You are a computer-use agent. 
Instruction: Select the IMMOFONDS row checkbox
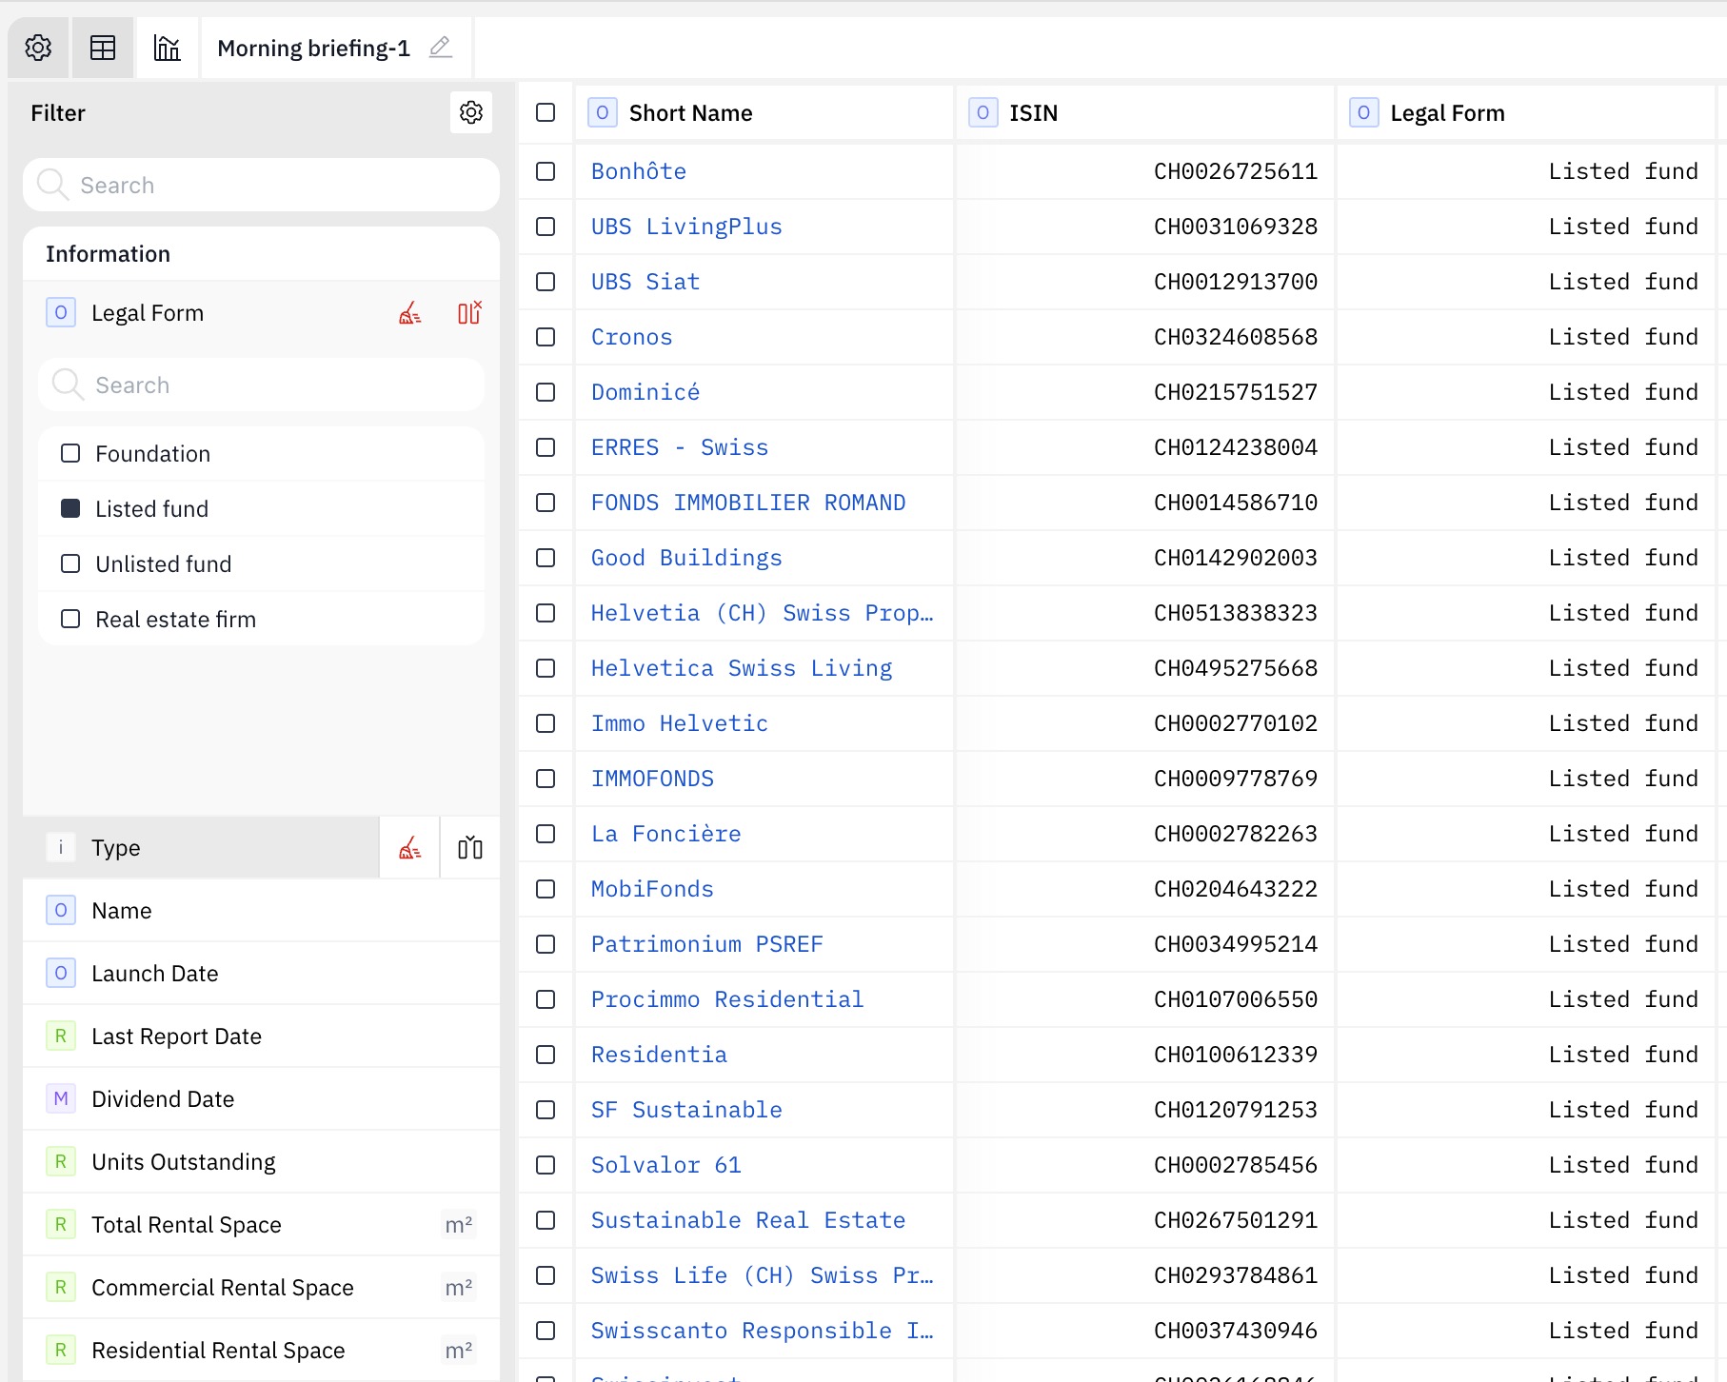[x=546, y=779]
